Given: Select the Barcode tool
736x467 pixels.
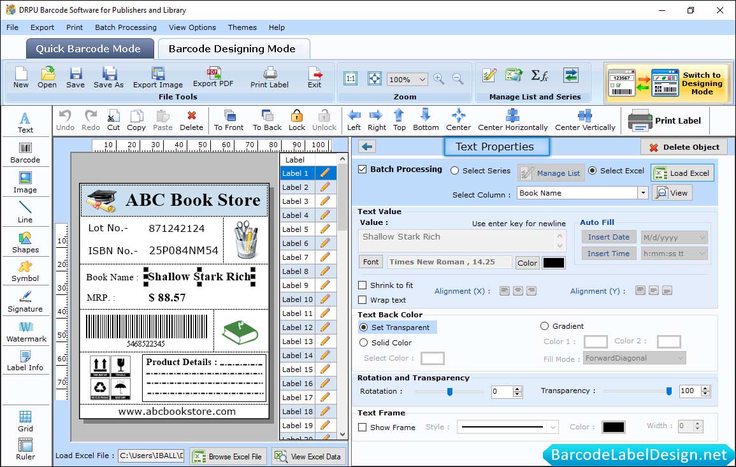Looking at the screenshot, I should (x=25, y=153).
